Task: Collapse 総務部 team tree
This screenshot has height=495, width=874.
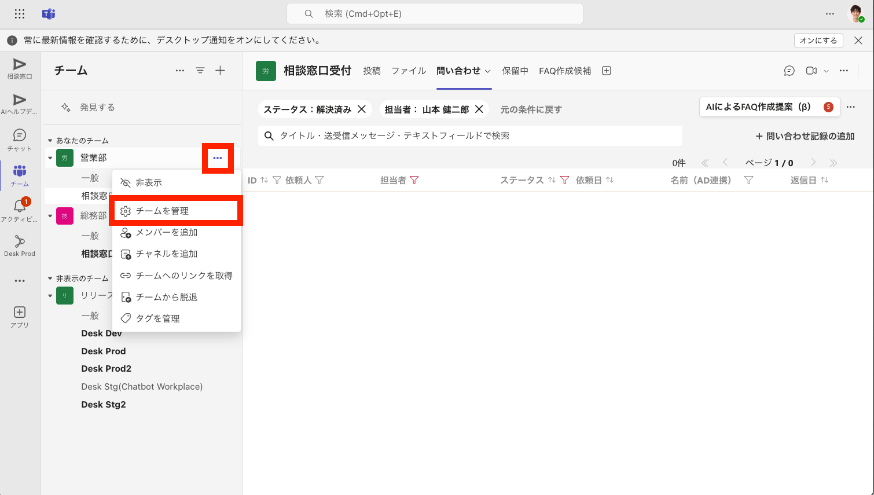Action: [50, 216]
